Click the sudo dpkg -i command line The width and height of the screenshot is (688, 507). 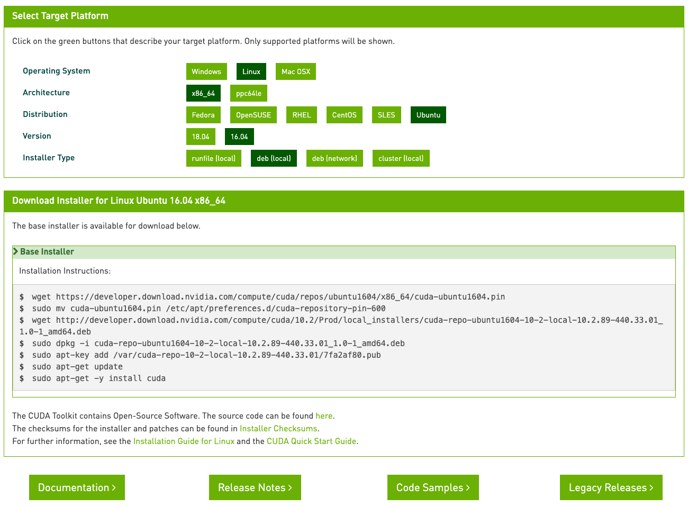click(x=218, y=343)
